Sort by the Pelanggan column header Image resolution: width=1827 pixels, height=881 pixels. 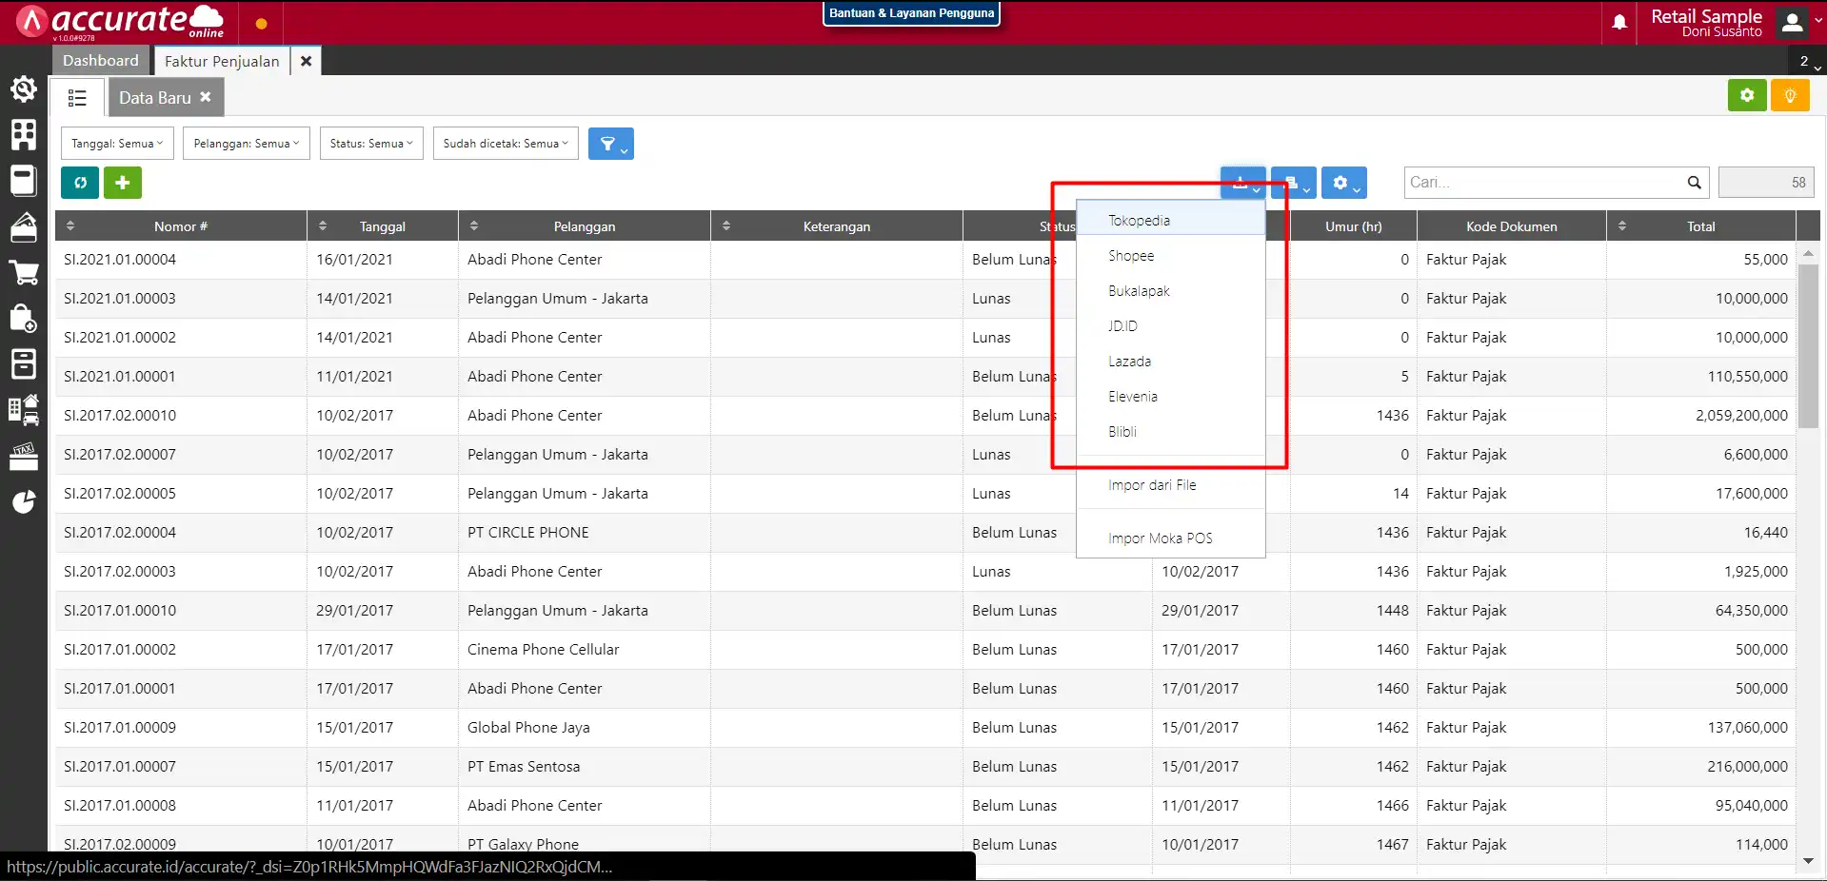coord(585,226)
